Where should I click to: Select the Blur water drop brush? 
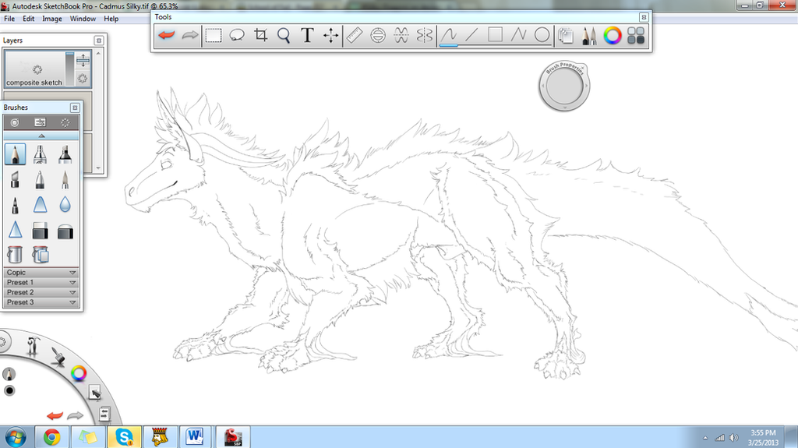tap(65, 205)
